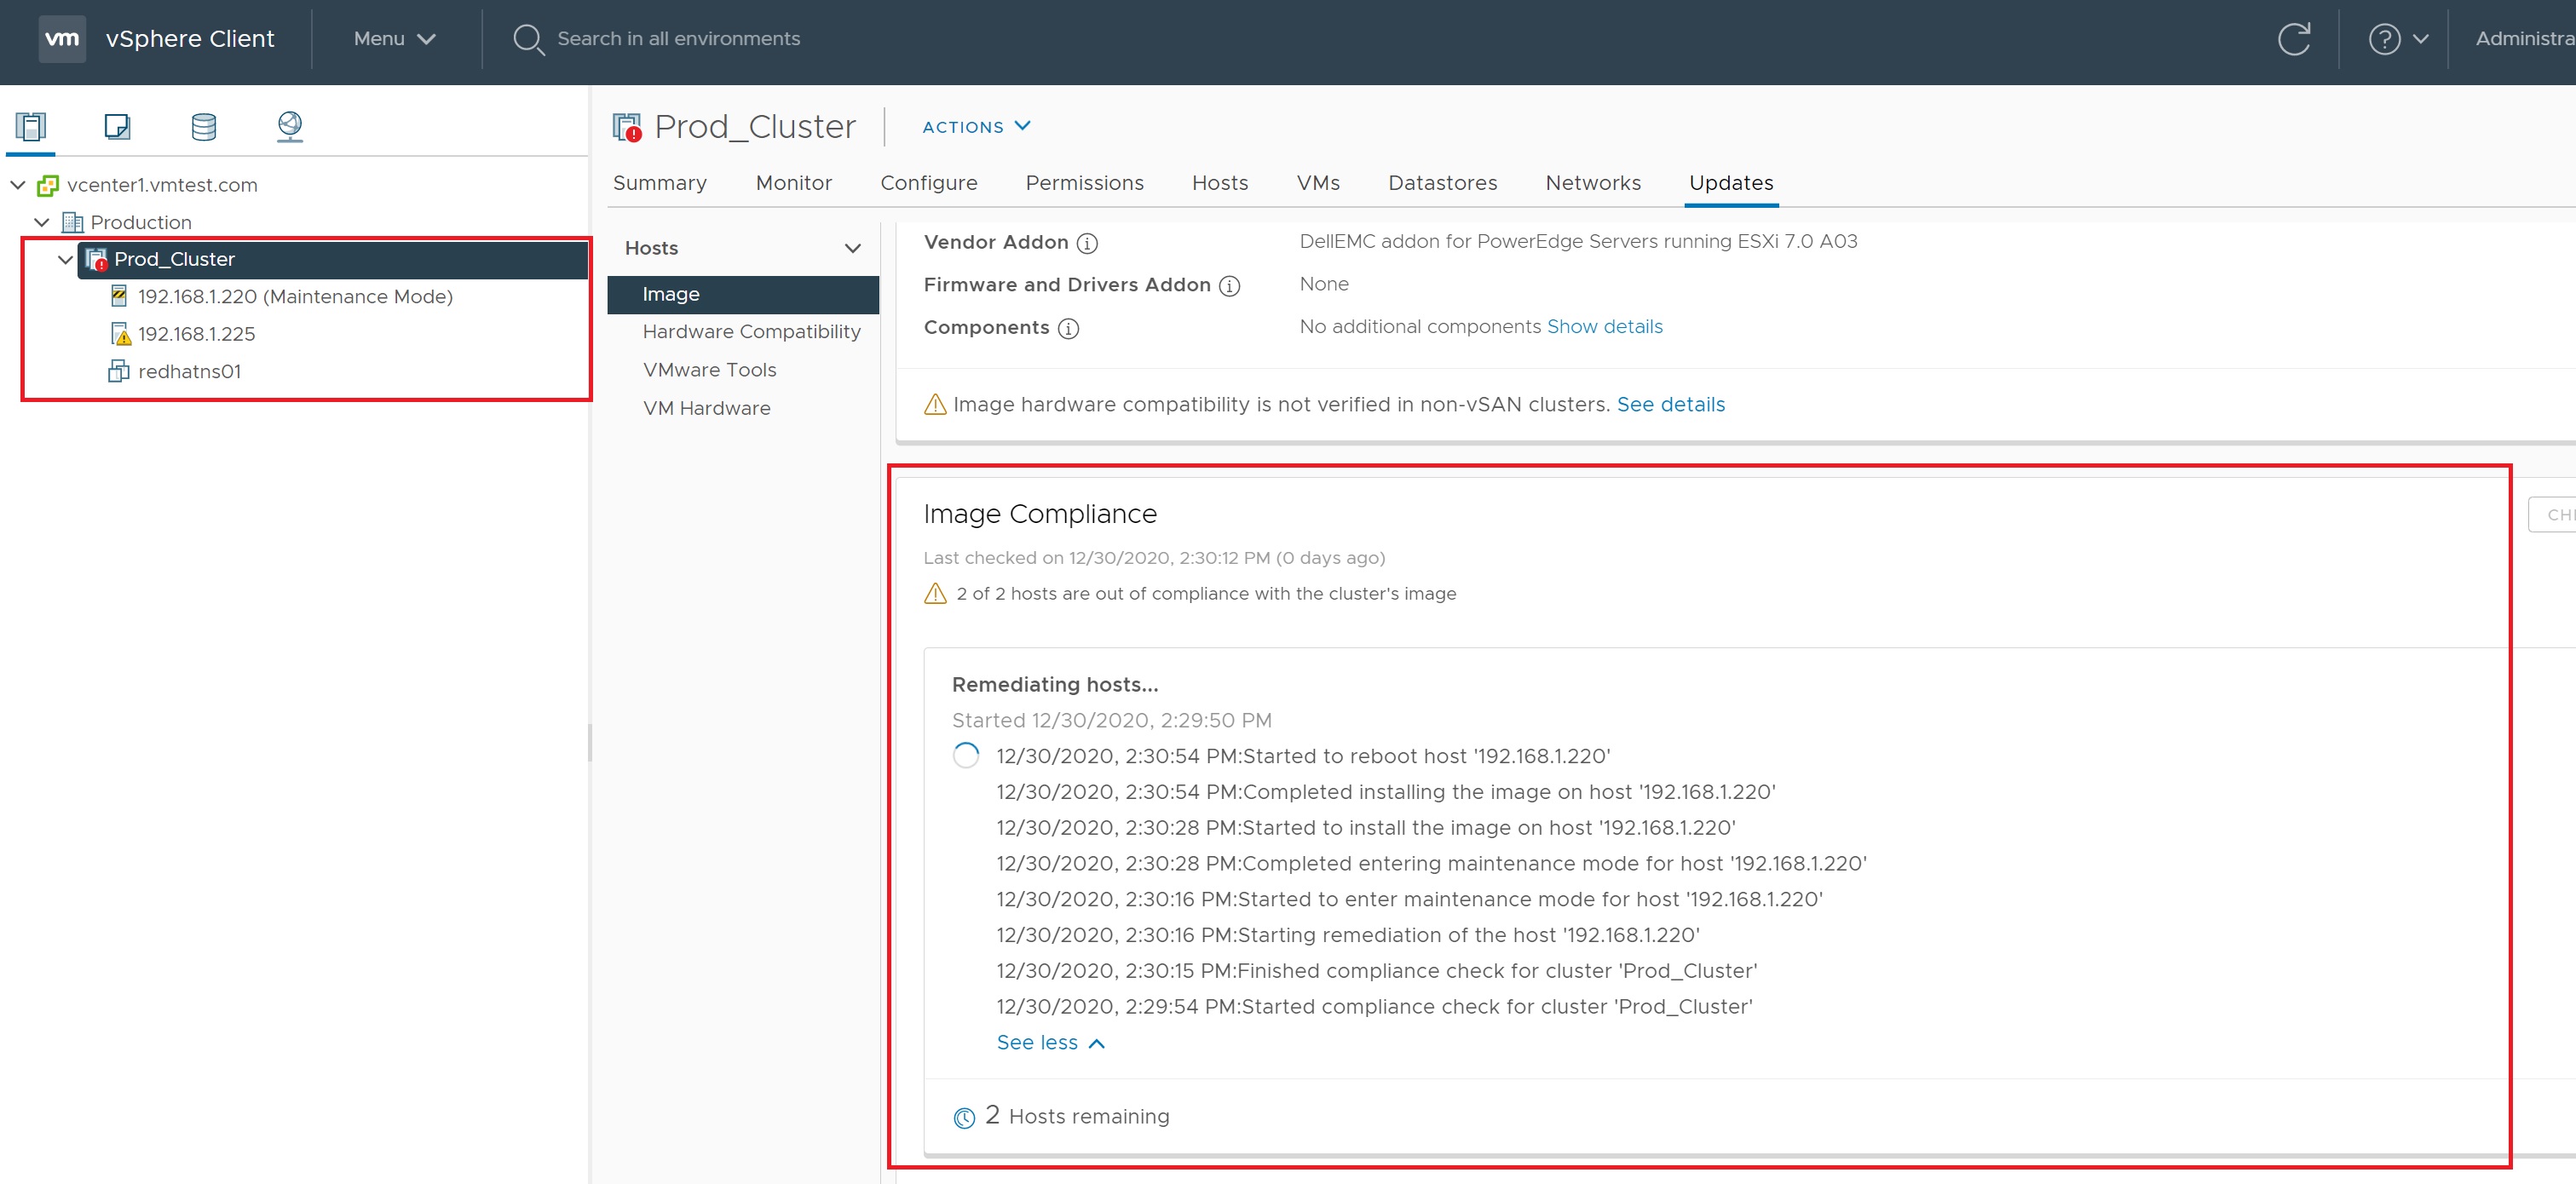Switch to the Summary tab
The image size is (2576, 1184).
pos(660,183)
